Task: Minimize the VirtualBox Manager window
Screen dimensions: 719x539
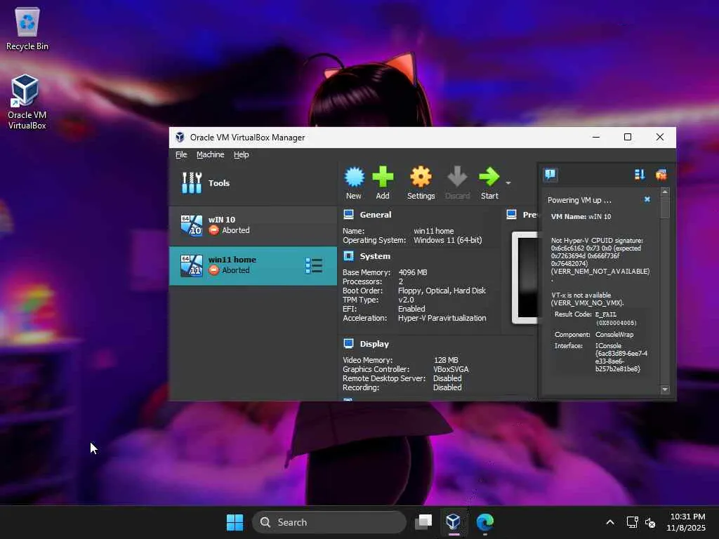Action: pos(596,137)
